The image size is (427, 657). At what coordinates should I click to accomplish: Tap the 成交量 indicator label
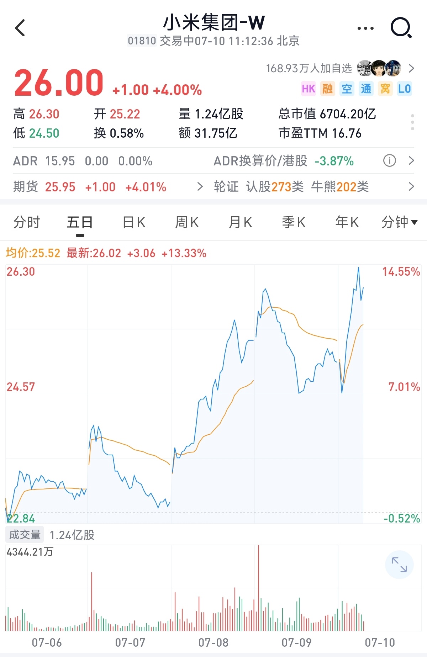(25, 535)
